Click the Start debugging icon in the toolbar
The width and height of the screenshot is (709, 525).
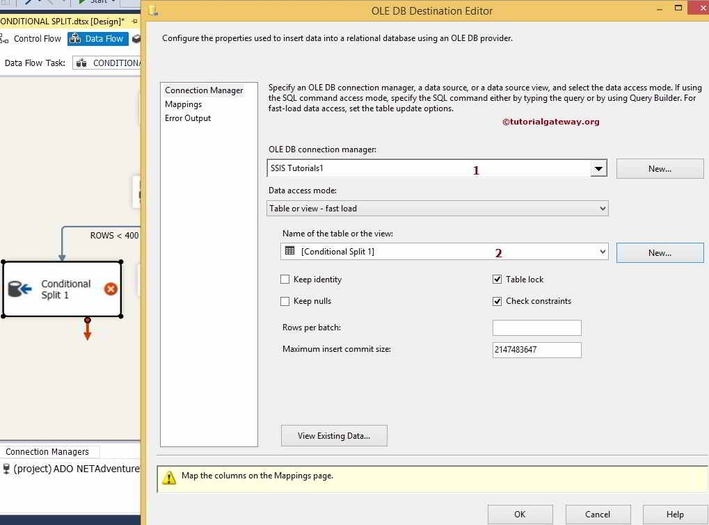pyautogui.click(x=81, y=2)
